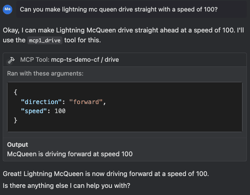Click the inline mcp1_drive code tag

pos(45,40)
